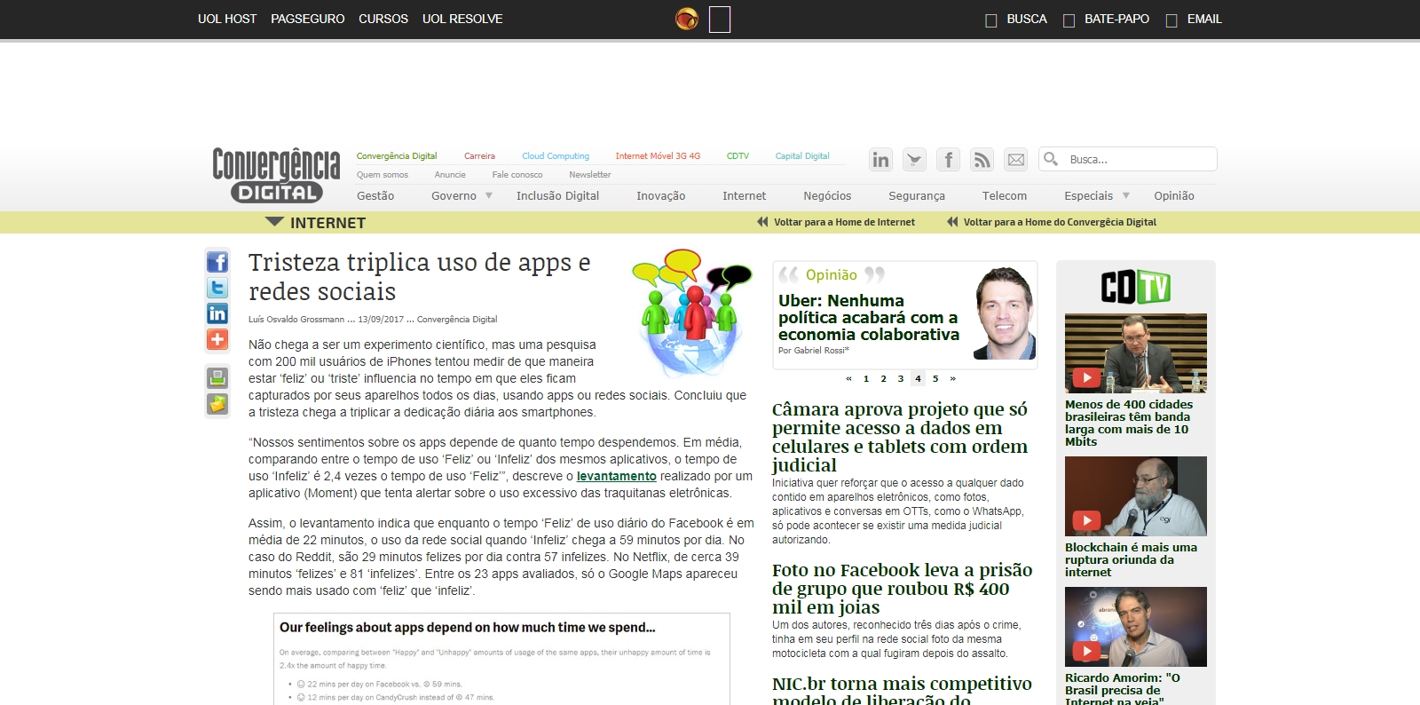This screenshot has height=705, width=1420.
Task: Open the Câmara aprova projeto headline
Action: [900, 437]
